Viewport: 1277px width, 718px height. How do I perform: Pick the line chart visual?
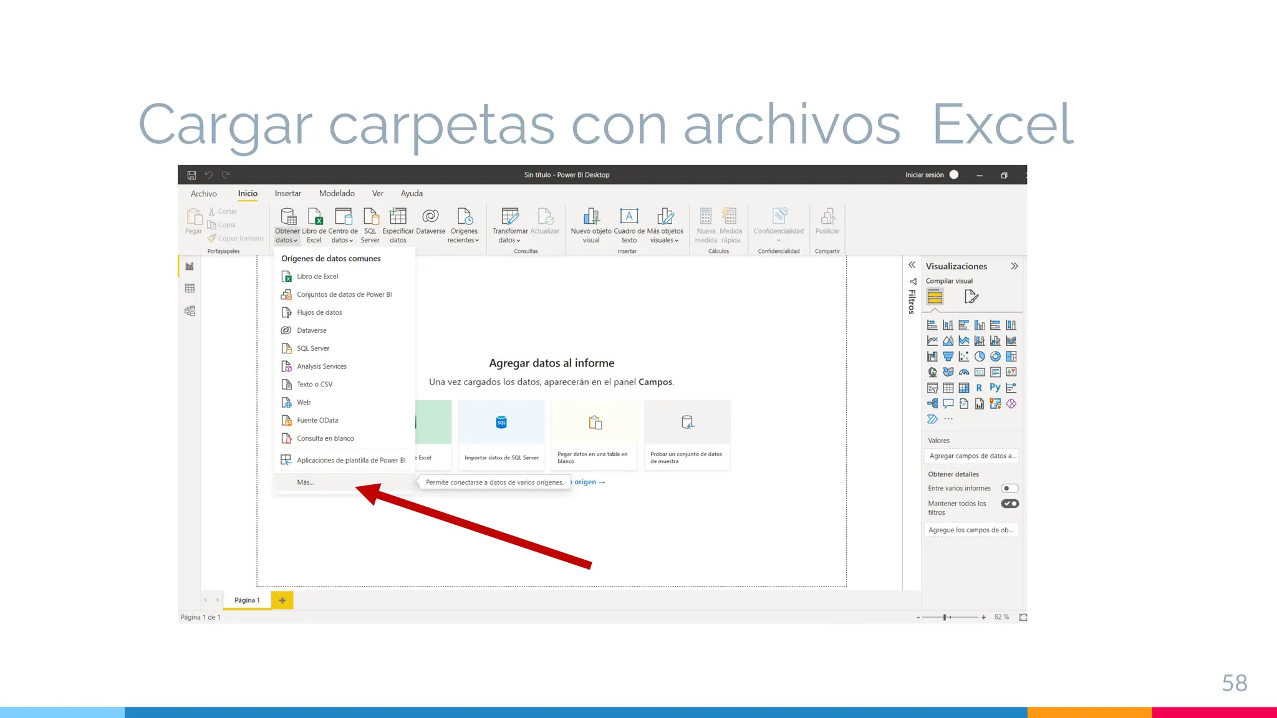[x=932, y=341]
